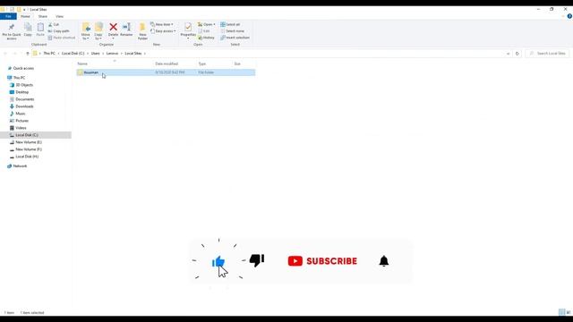Viewport: 573px width, 322px height.
Task: Open New Volume (F:) in the sidebar
Action: click(29, 149)
